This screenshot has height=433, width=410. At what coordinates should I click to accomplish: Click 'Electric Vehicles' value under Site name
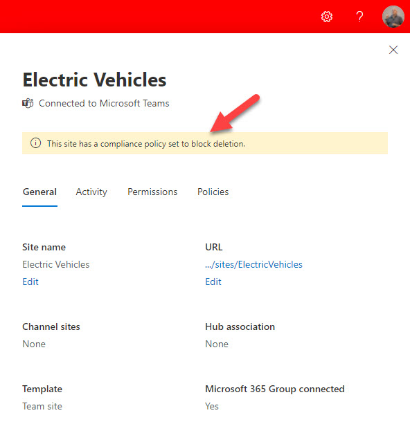(x=56, y=264)
